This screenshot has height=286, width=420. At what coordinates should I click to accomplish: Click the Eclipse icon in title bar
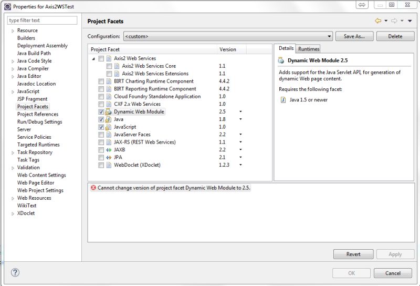point(7,6)
